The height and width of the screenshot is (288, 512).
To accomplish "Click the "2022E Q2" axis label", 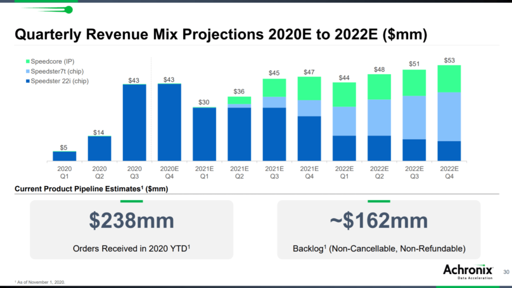I will tap(379, 172).
